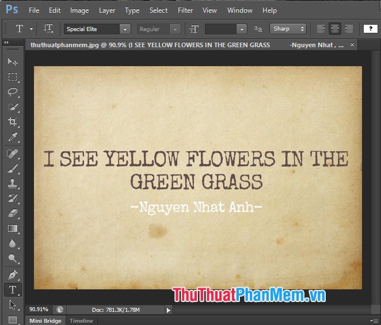
Task: Select the Spot Healing Brush tool
Action: 13,154
